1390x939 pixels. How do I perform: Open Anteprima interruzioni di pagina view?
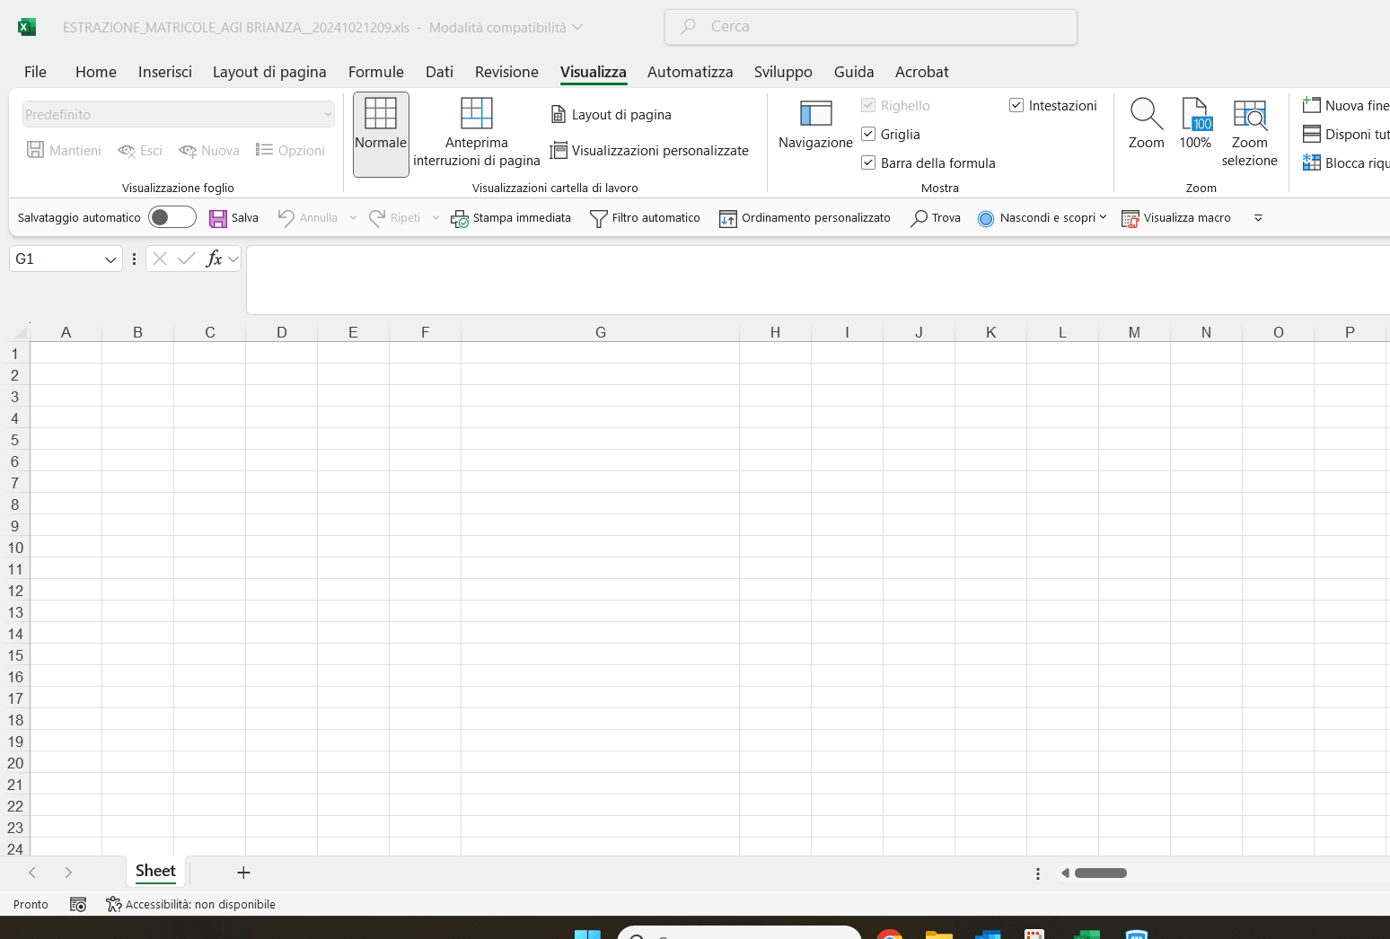pyautogui.click(x=476, y=114)
